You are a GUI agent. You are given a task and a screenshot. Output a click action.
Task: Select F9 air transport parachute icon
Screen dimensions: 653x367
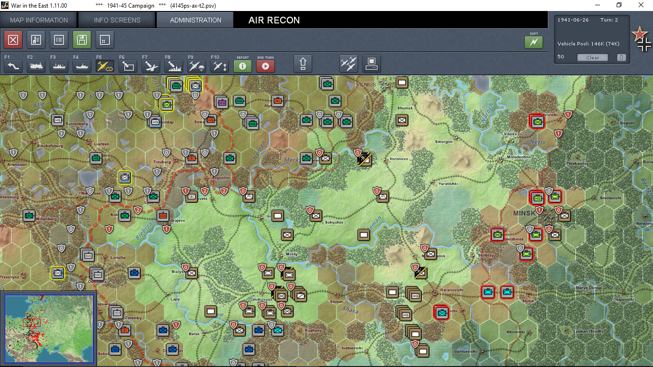(x=196, y=66)
